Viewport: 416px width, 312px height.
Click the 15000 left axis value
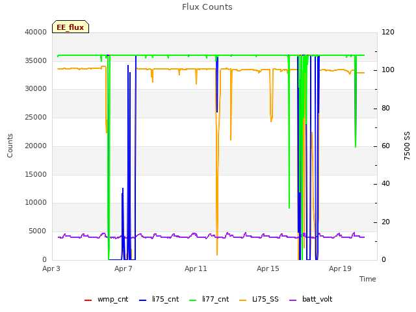pos(36,175)
